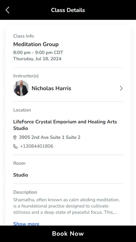Viewport: 136px width, 242px height.
Task: Tap the Instructor(s) section label
Action: tap(26, 76)
